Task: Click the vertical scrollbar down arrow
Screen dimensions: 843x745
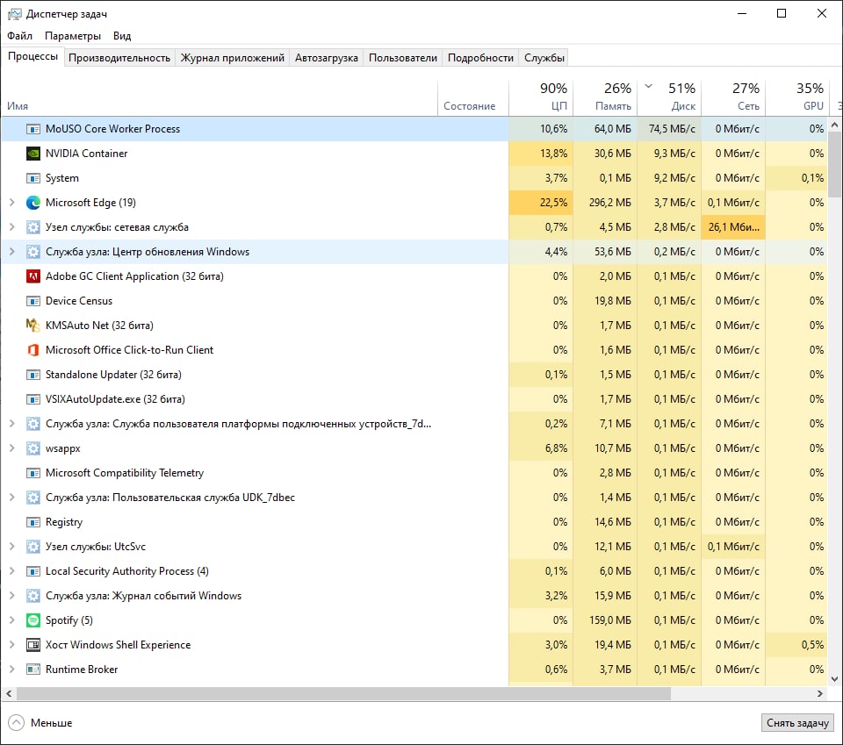Action: click(x=834, y=679)
